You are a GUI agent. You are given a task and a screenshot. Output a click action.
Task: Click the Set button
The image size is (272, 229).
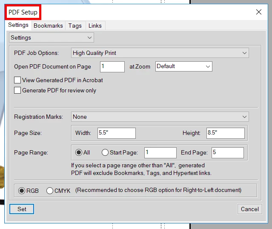22,209
